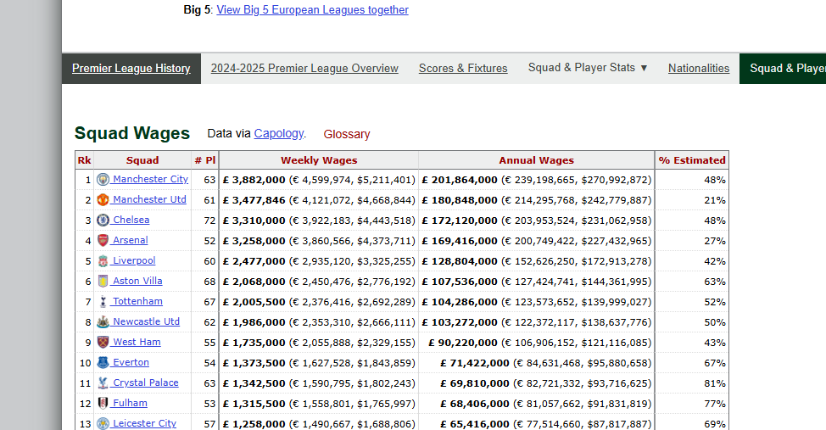Open the Liverpool squad link

point(134,261)
